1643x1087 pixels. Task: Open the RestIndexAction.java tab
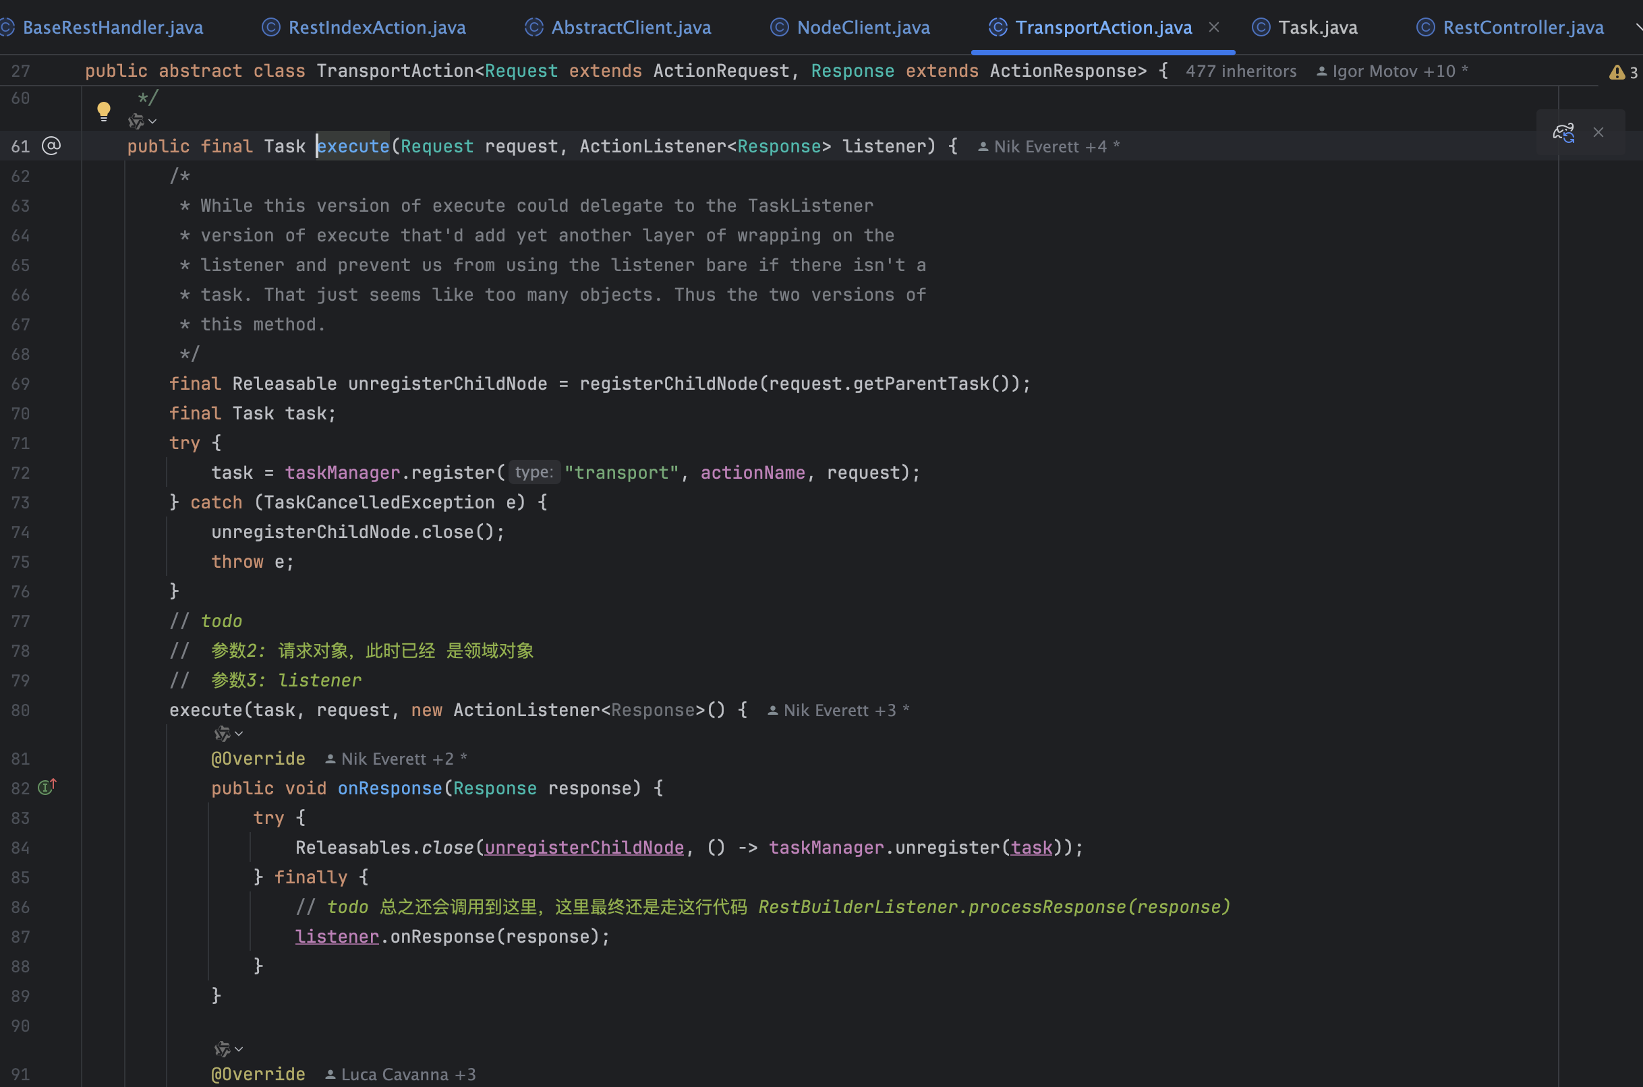click(x=376, y=28)
